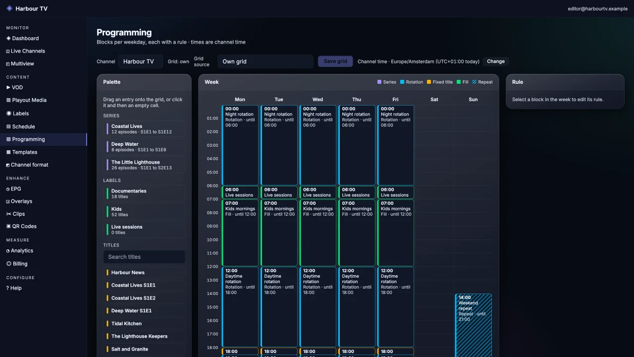Click the Multiview sidebar icon

tap(8, 64)
